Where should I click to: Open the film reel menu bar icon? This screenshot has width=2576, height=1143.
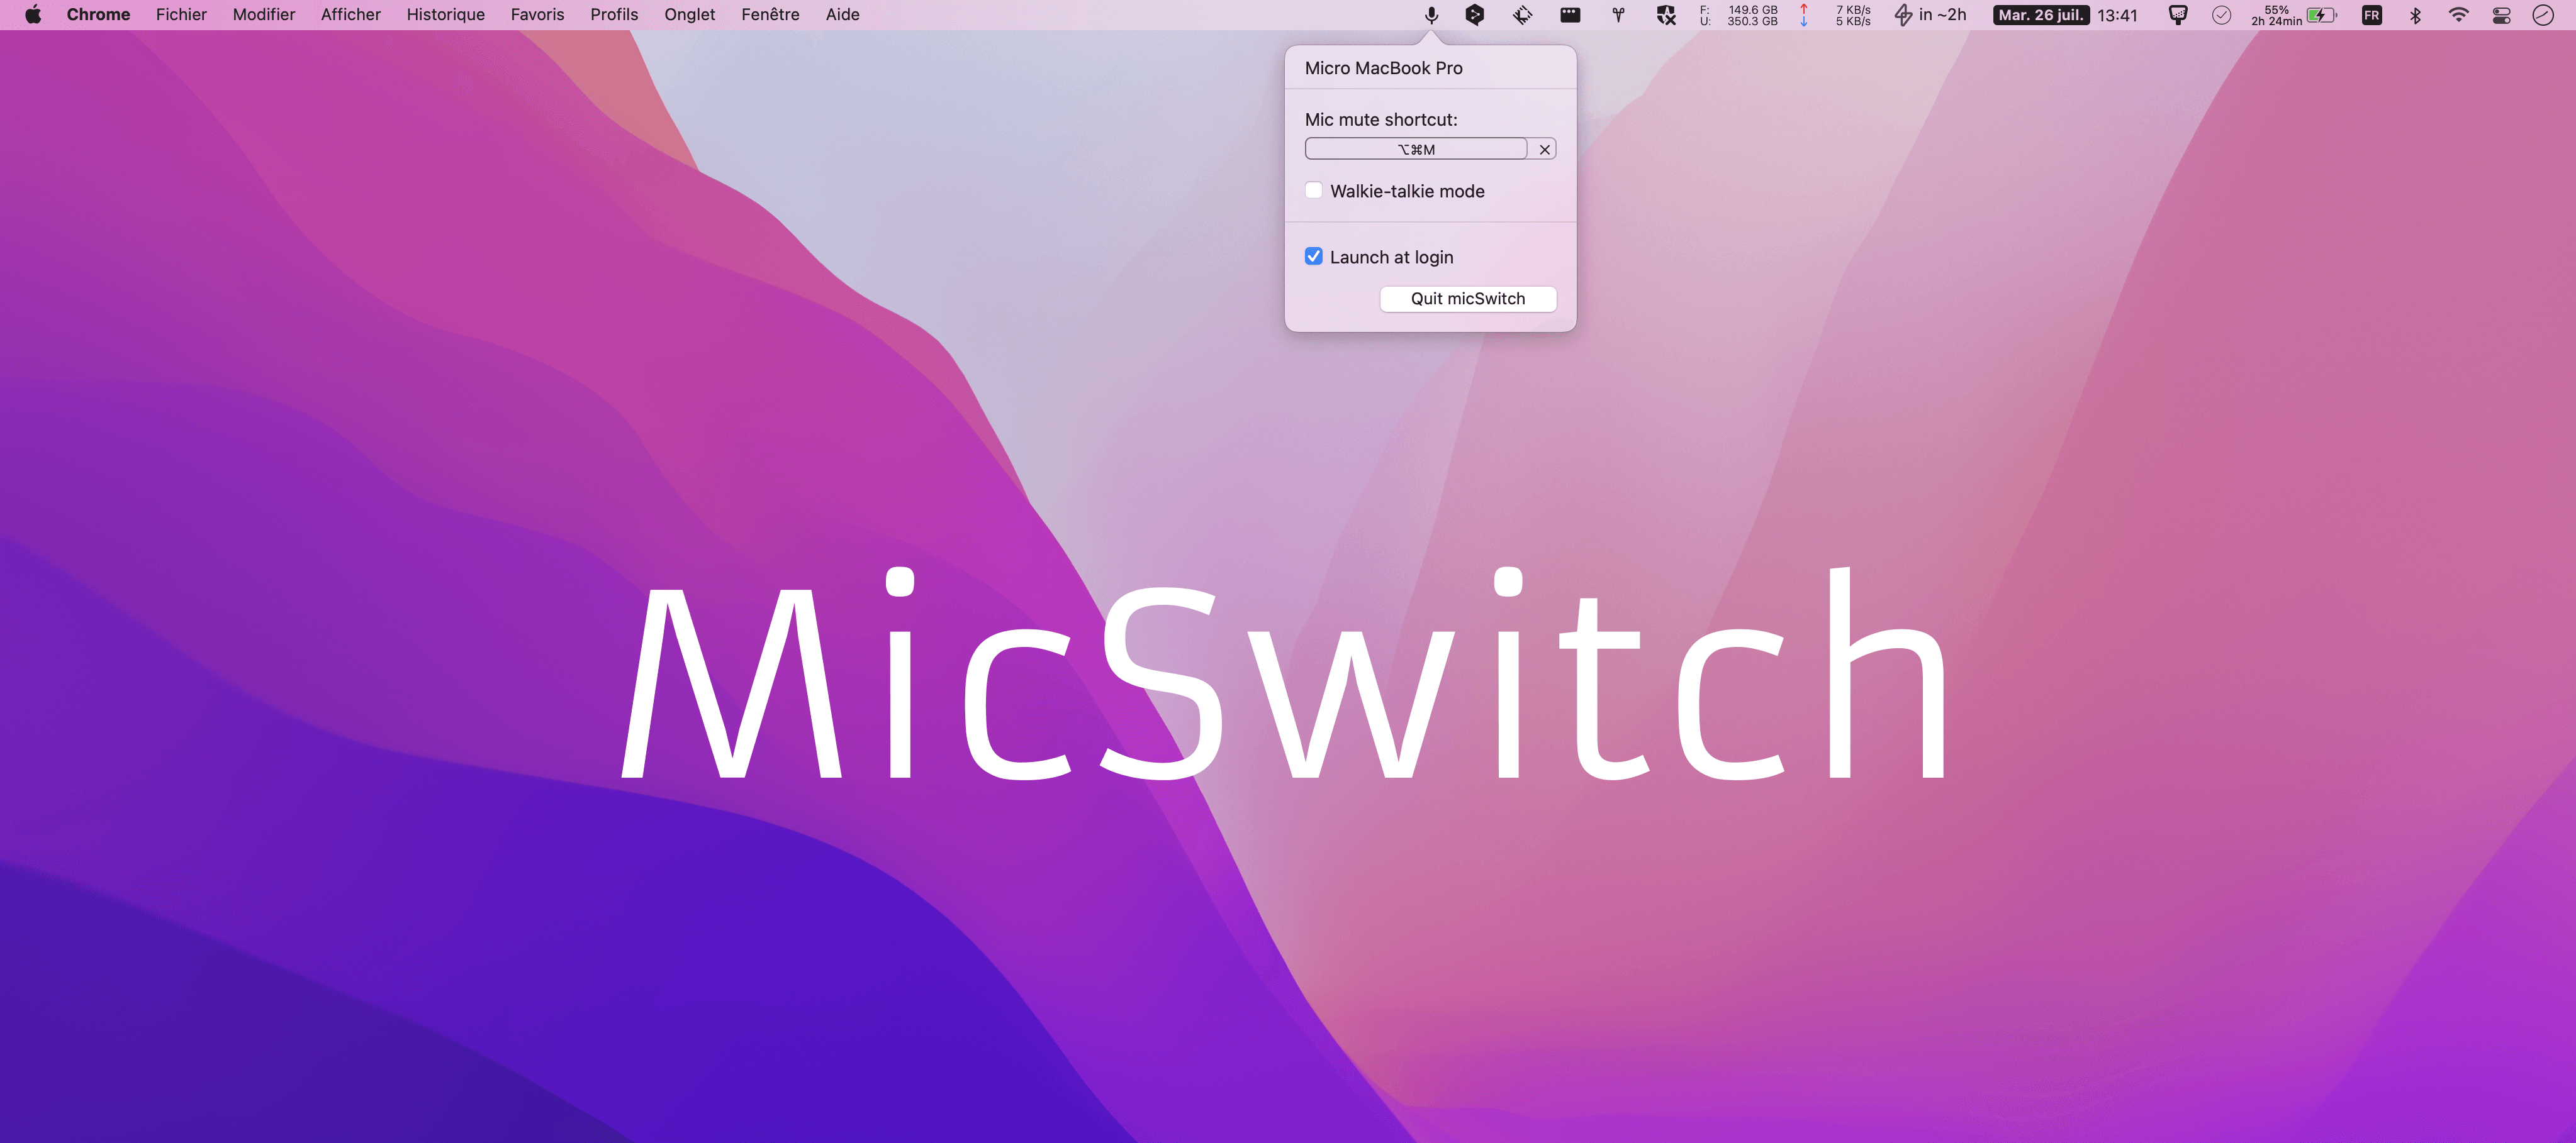(x=1570, y=14)
